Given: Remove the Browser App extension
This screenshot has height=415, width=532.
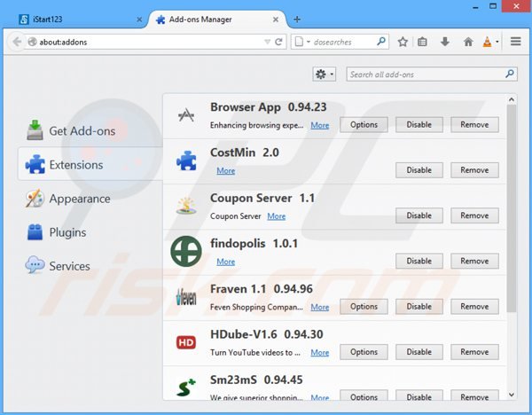Looking at the screenshot, I should (x=474, y=124).
